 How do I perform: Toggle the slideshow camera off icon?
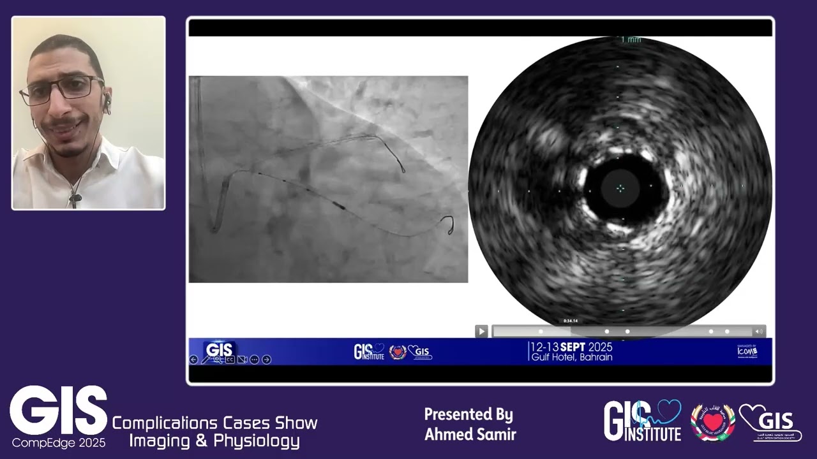(x=242, y=360)
